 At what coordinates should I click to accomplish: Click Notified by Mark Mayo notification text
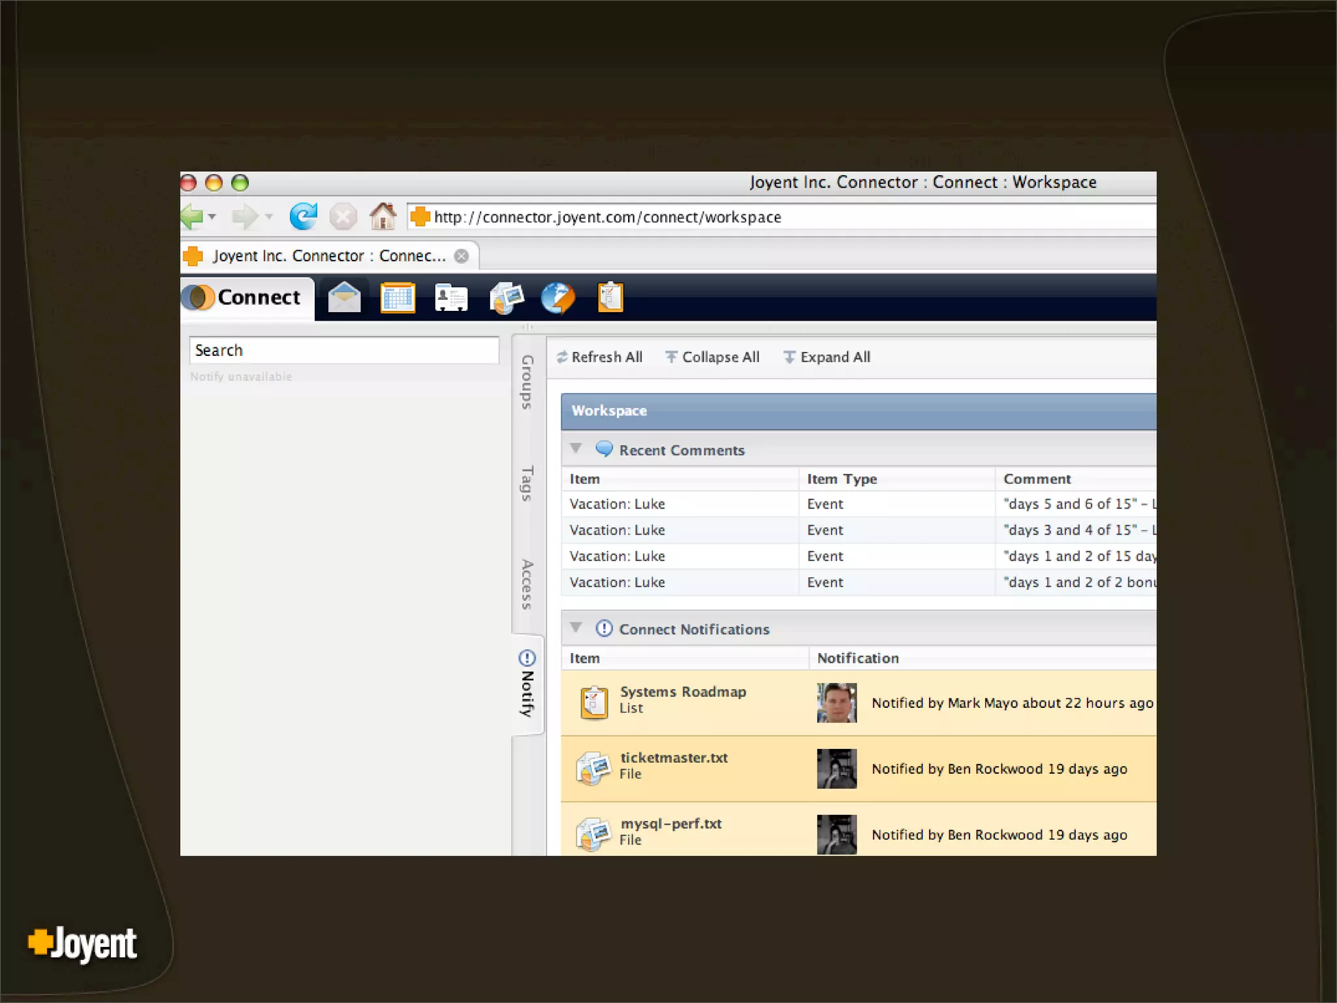(1013, 703)
